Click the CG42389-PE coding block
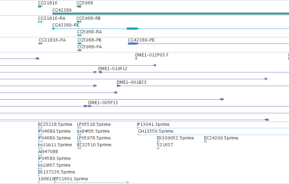The image size is (289, 184). [x=133, y=44]
